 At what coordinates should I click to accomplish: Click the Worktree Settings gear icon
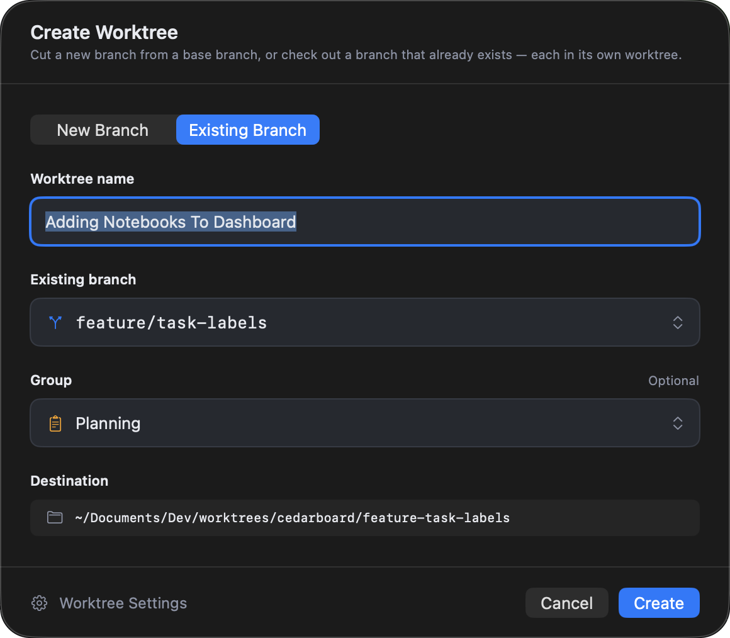[x=40, y=603]
